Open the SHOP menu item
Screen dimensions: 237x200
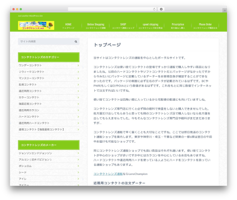click(123, 26)
